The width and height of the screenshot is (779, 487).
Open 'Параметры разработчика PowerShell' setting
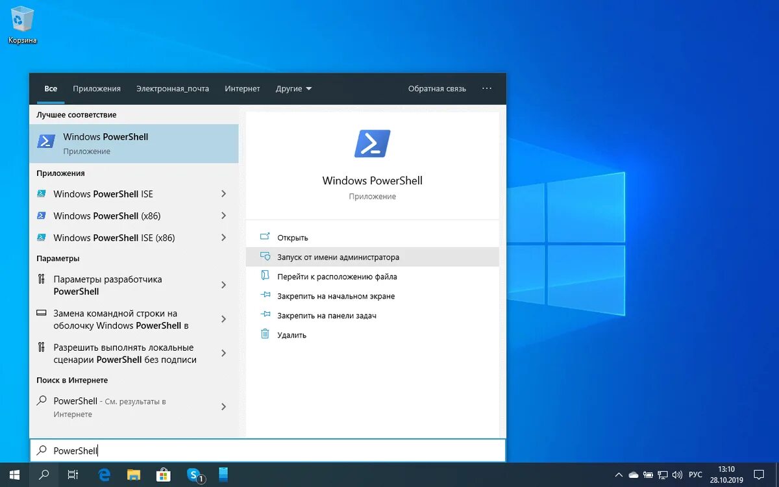[123, 285]
